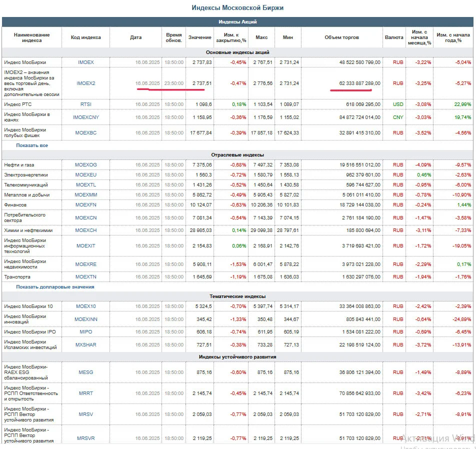This screenshot has height=449, width=476.
Task: Select 'Индекс РТС' row name
Action: click(x=18, y=104)
